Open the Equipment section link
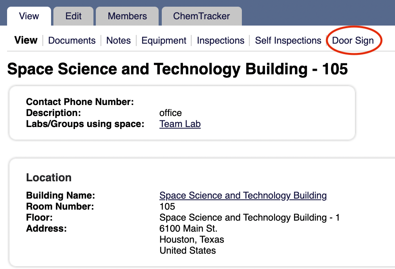The image size is (395, 269). click(x=164, y=41)
